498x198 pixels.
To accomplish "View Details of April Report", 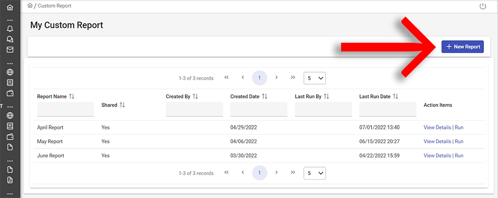I will 437,127.
